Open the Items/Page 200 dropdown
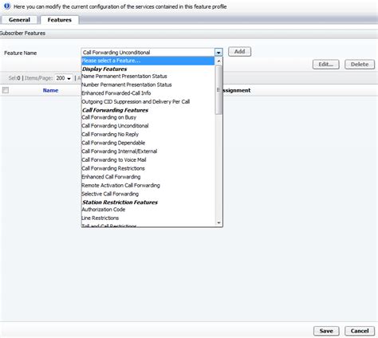The image size is (378, 338). pyautogui.click(x=64, y=78)
